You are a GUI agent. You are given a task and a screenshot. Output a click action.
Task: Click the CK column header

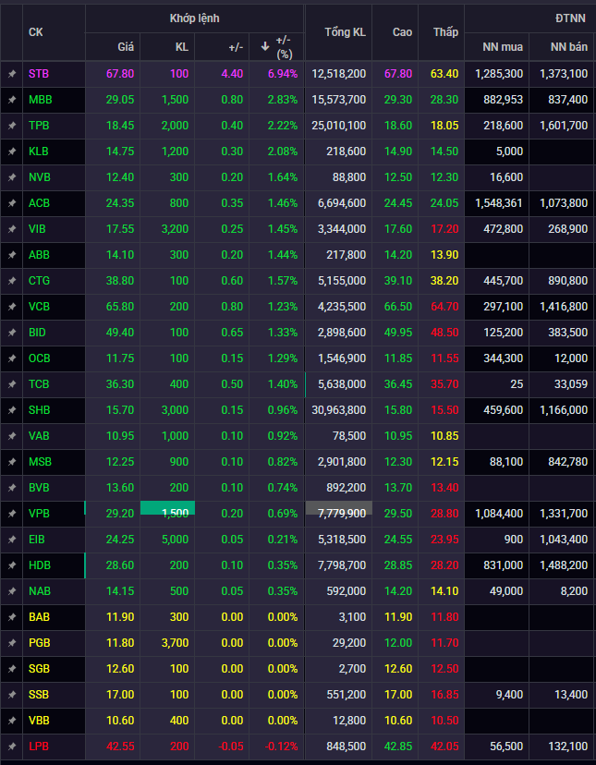36,32
